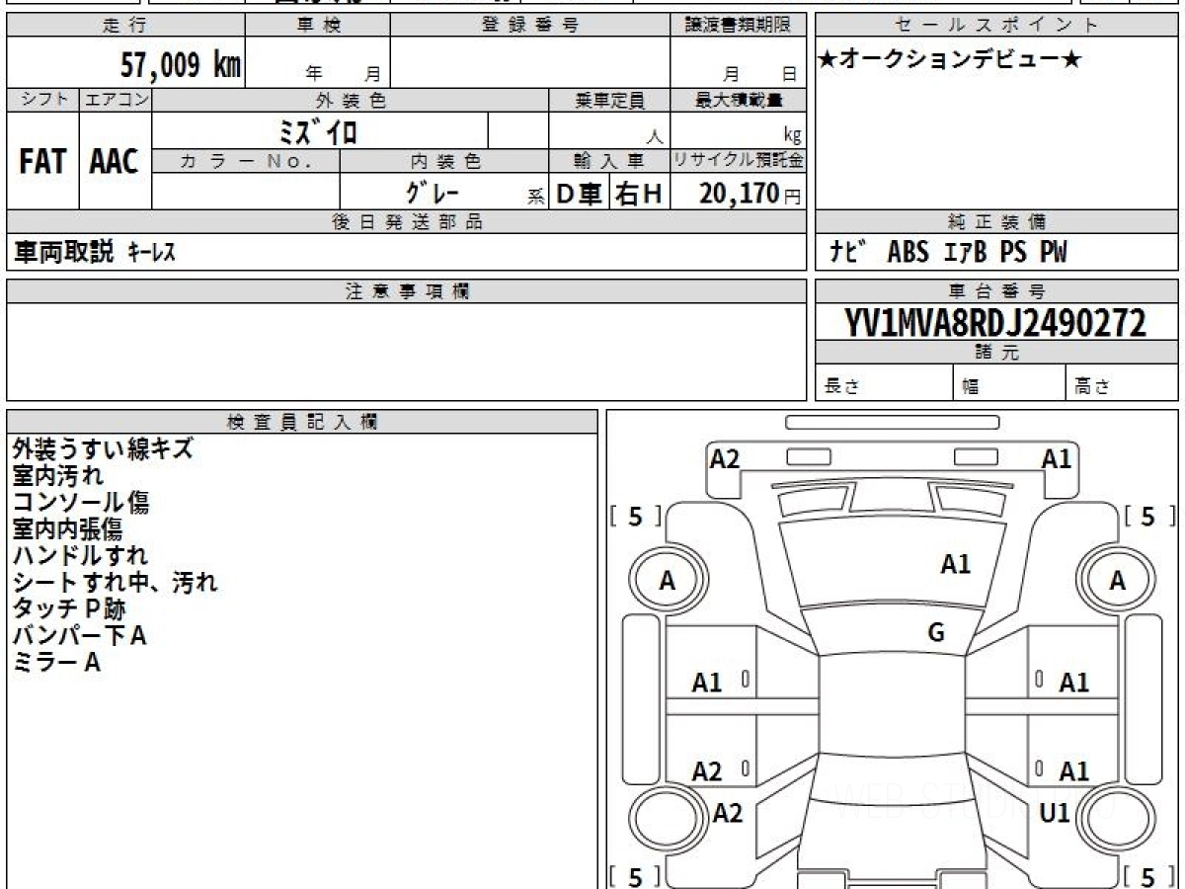This screenshot has height=889, width=1185.
Task: Click the エアコン column header
Action: pyautogui.click(x=116, y=100)
